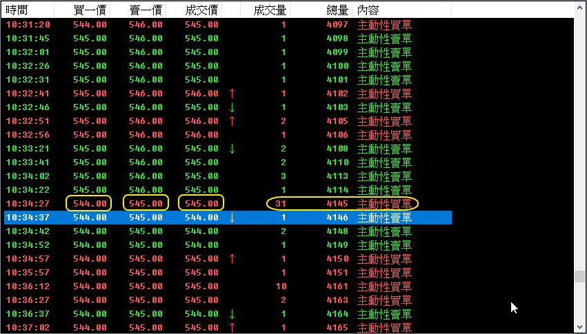587x334 pixels.
Task: Click the 內容 column header
Action: 401,10
